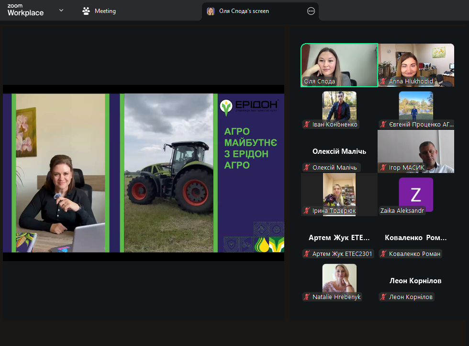Switch to the Meeting tab
This screenshot has height=346, width=469.
point(99,11)
